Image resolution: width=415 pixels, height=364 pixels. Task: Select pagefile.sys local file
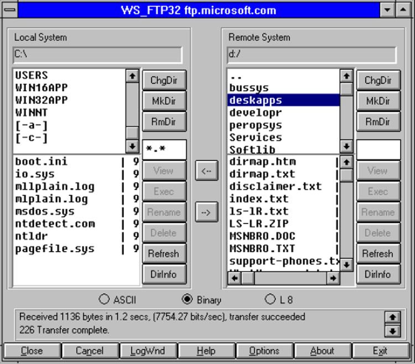[76, 248]
